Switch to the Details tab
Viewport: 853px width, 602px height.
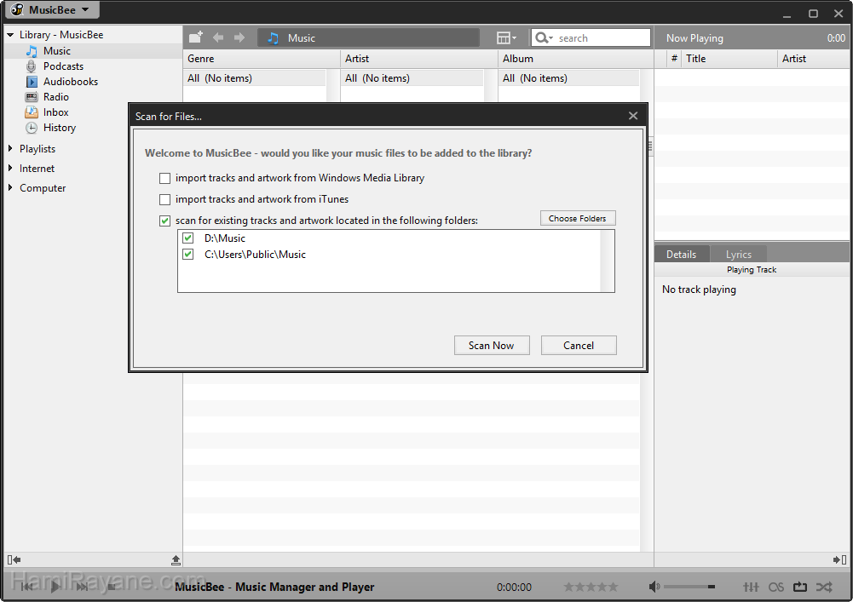681,254
